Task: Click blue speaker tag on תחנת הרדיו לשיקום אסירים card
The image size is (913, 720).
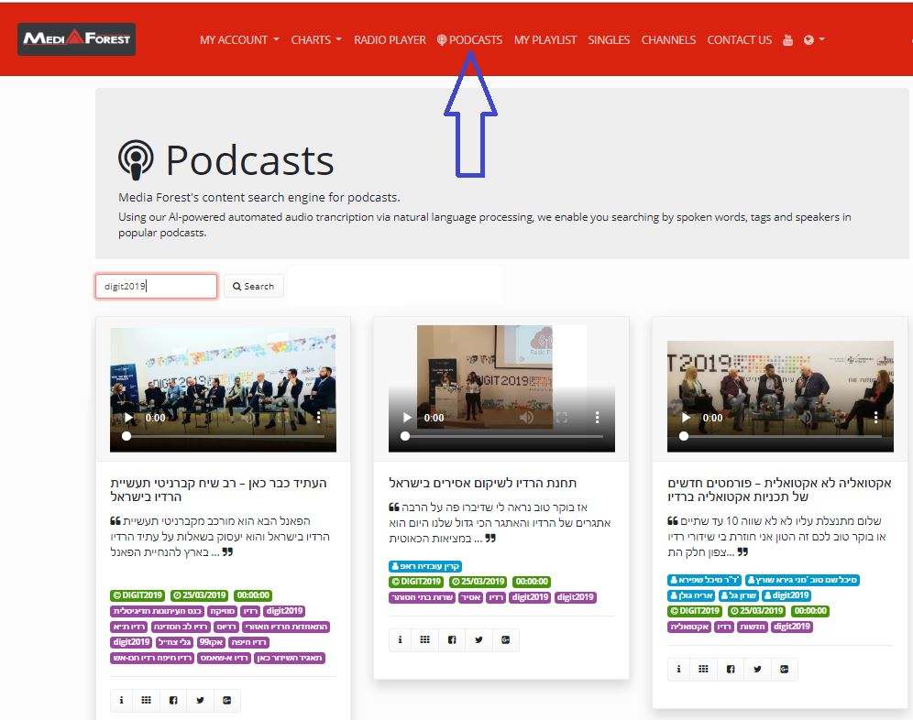Action: [x=425, y=566]
